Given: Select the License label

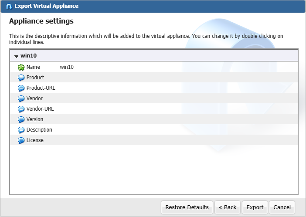Looking at the screenshot, I should coord(35,140).
